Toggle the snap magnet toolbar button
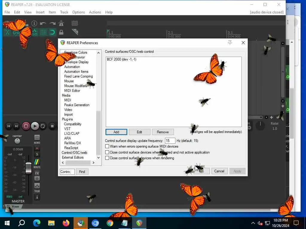The width and height of the screenshot is (306, 229). tap(52, 32)
